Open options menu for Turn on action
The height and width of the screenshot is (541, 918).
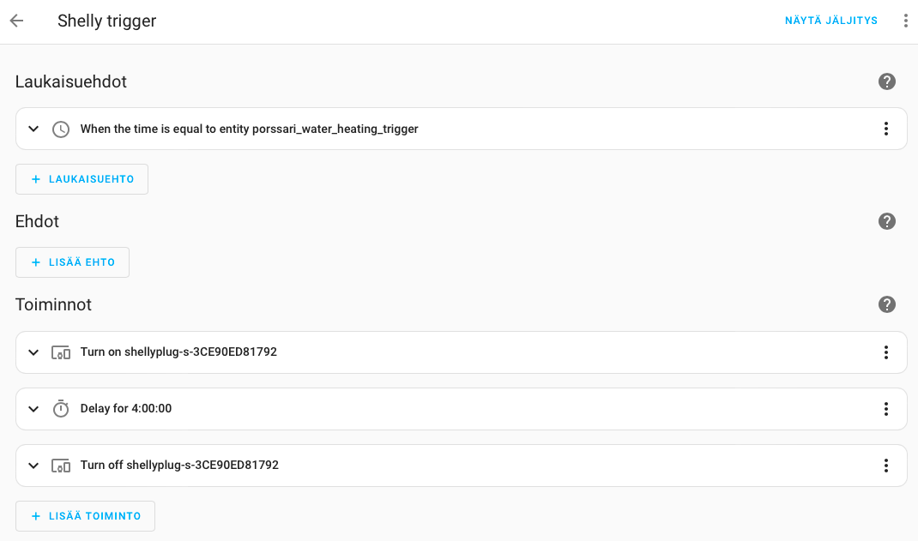[x=886, y=352]
